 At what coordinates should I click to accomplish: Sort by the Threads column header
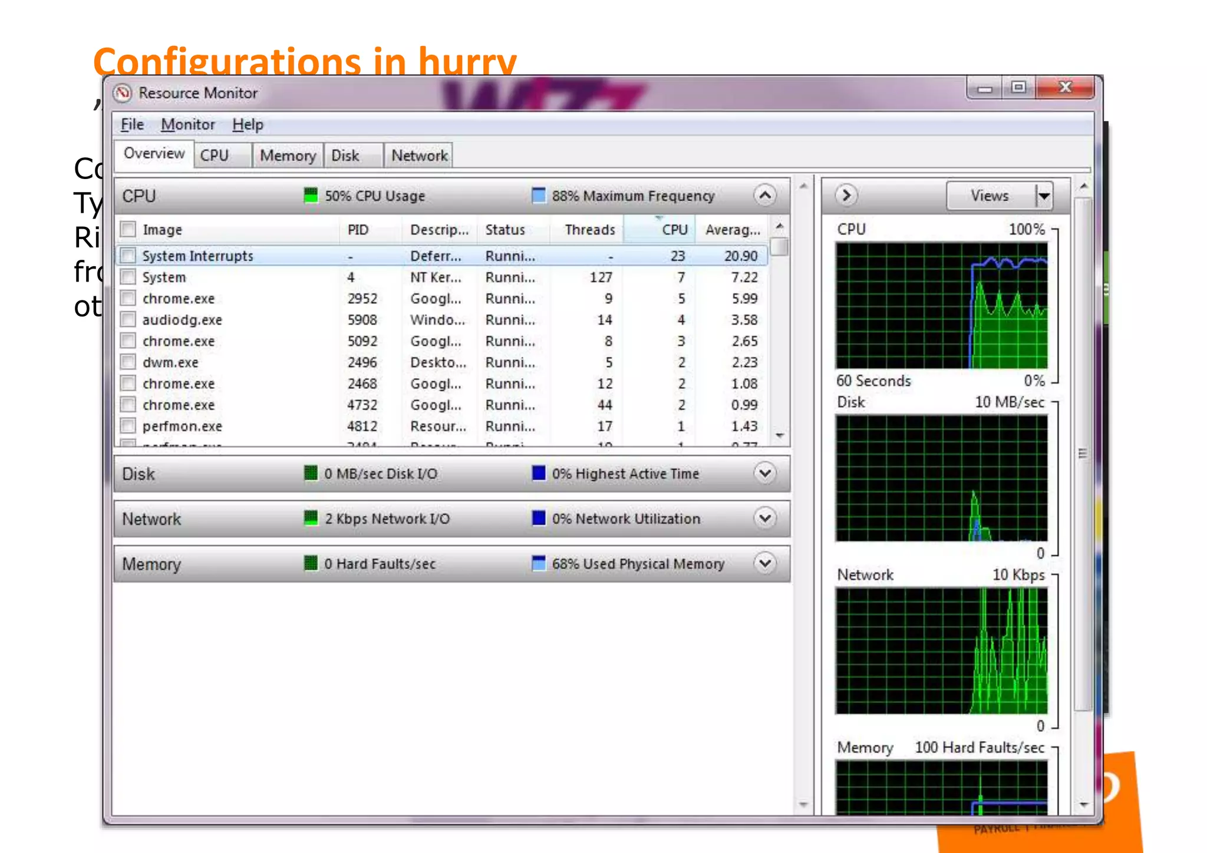(x=589, y=229)
